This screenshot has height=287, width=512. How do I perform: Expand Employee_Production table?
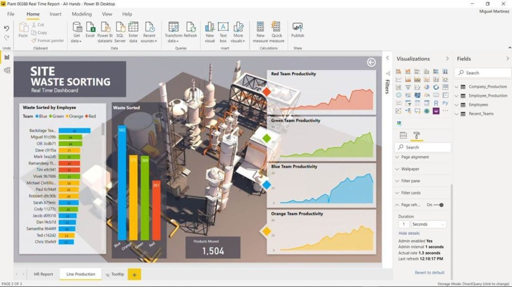(x=457, y=96)
